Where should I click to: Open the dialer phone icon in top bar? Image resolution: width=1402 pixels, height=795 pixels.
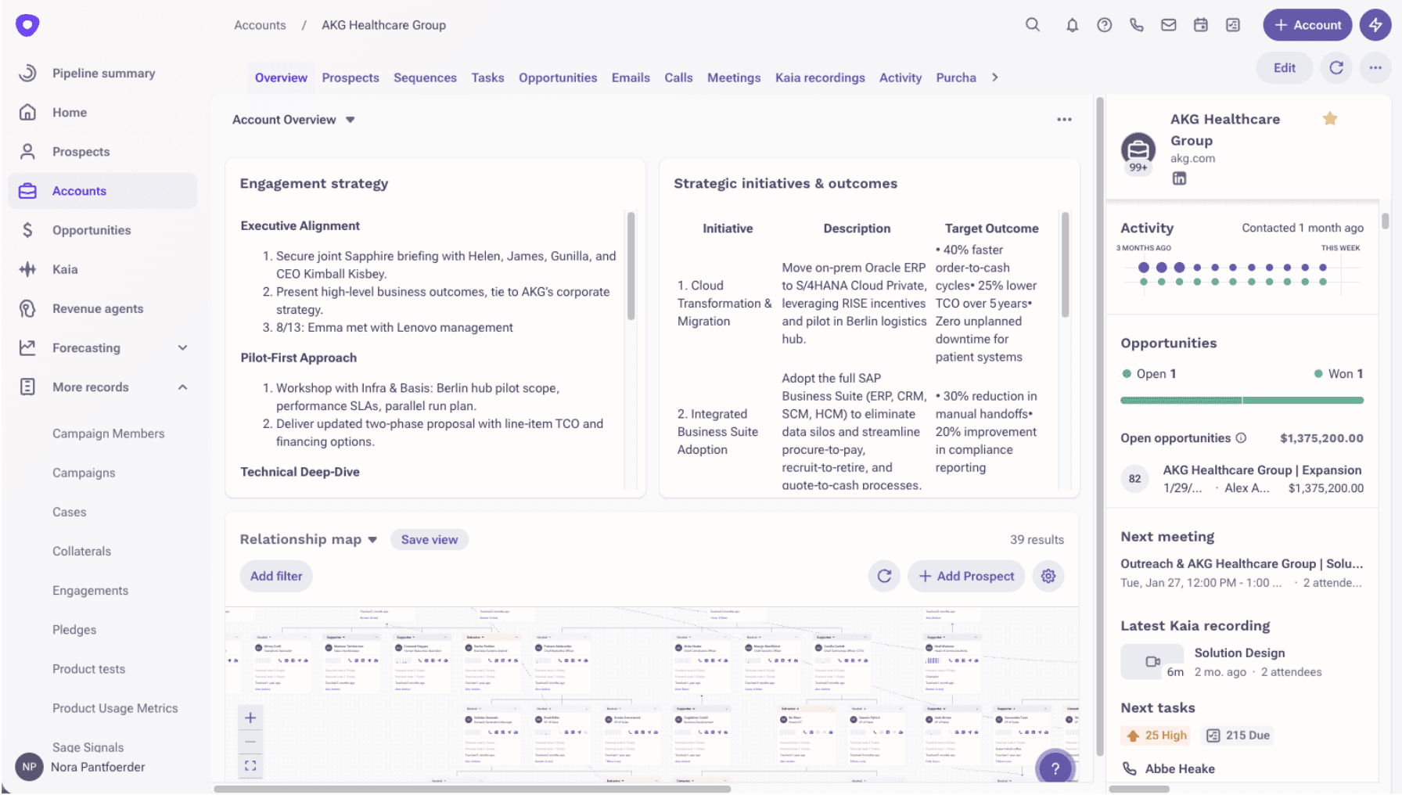coord(1137,24)
